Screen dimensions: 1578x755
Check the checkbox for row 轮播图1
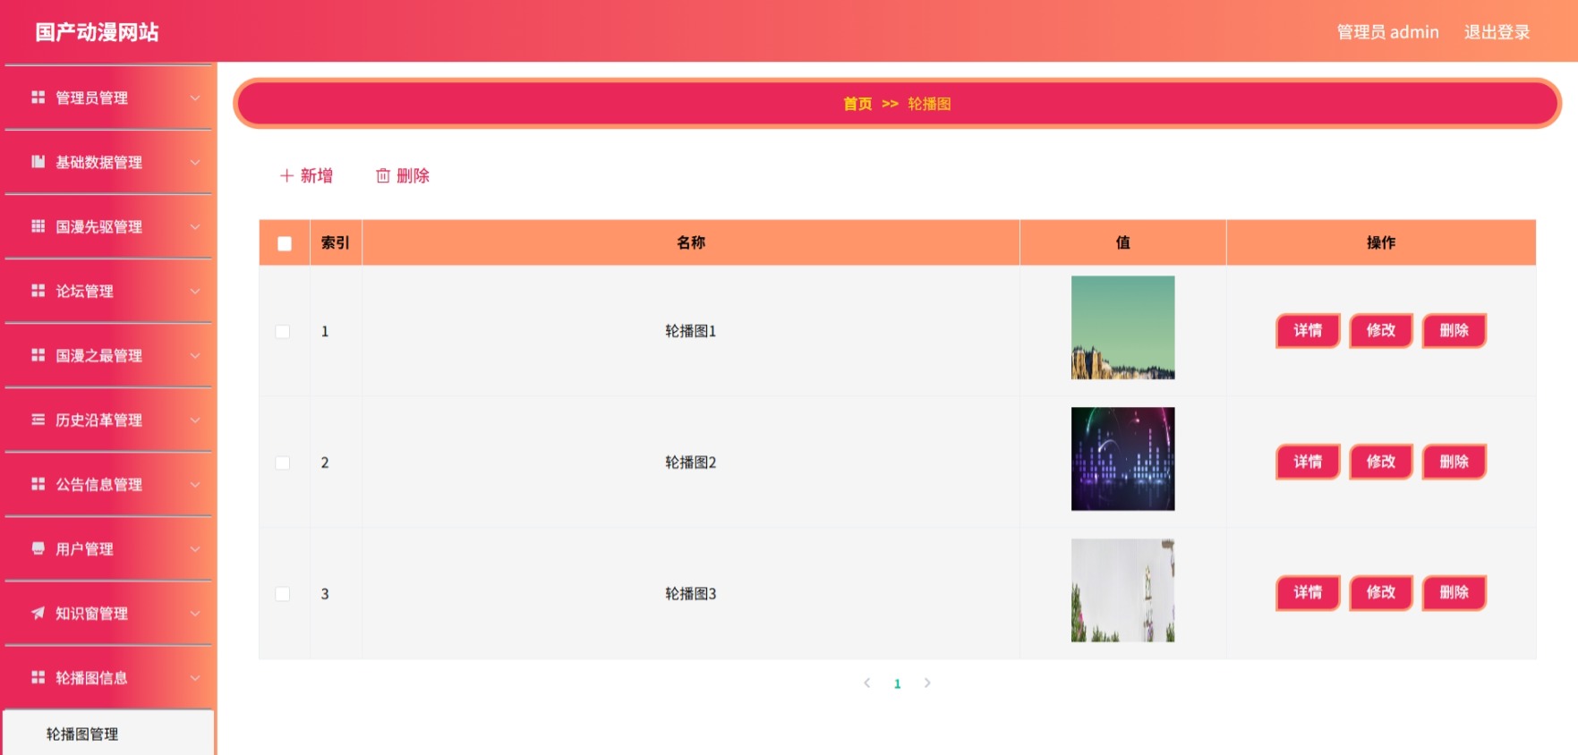click(283, 331)
